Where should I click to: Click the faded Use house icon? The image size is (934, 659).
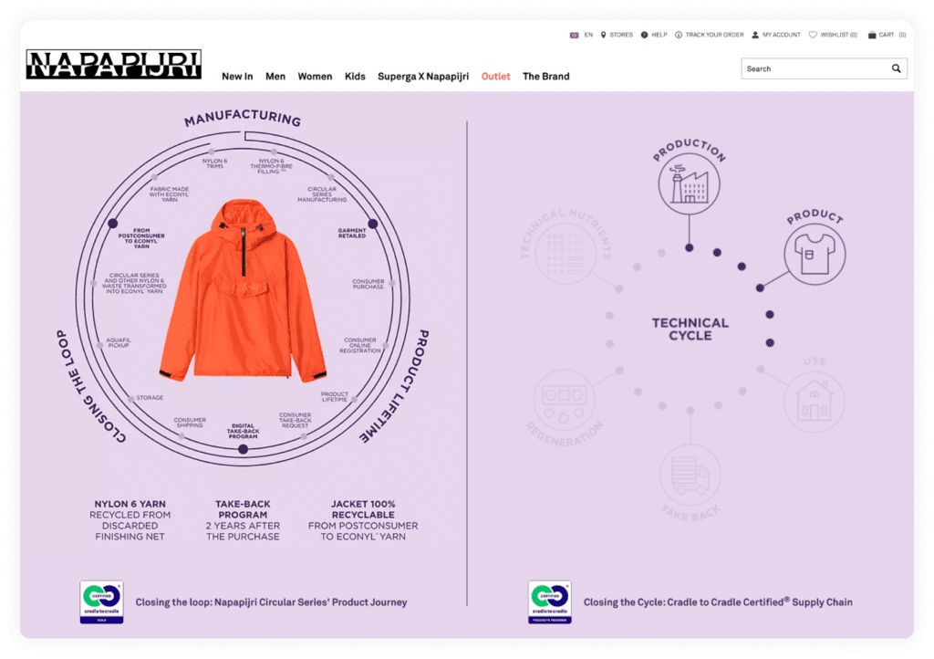814,401
